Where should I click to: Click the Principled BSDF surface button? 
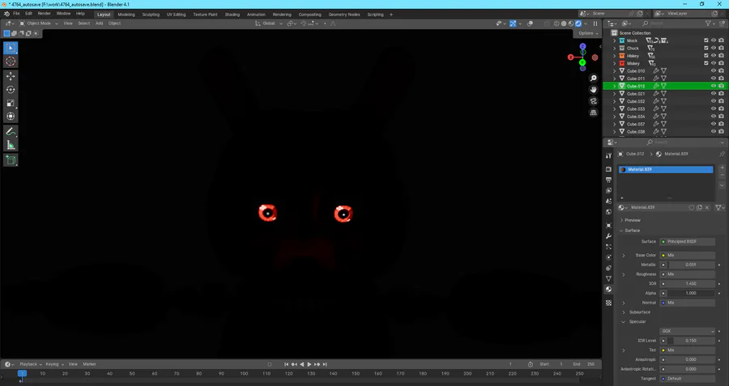pyautogui.click(x=687, y=241)
